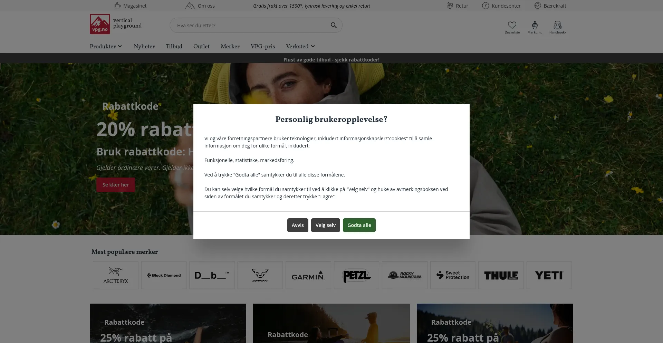
Task: Go to the Outlet menu item
Action: click(201, 46)
